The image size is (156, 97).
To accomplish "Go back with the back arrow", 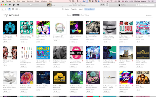I will pyautogui.click(x=3, y=9).
